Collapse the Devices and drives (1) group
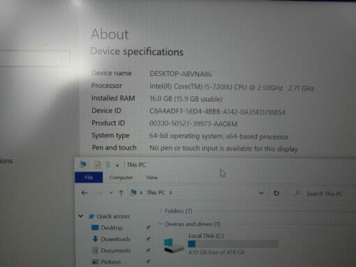Viewport: 356px width, 267px height. [x=160, y=224]
